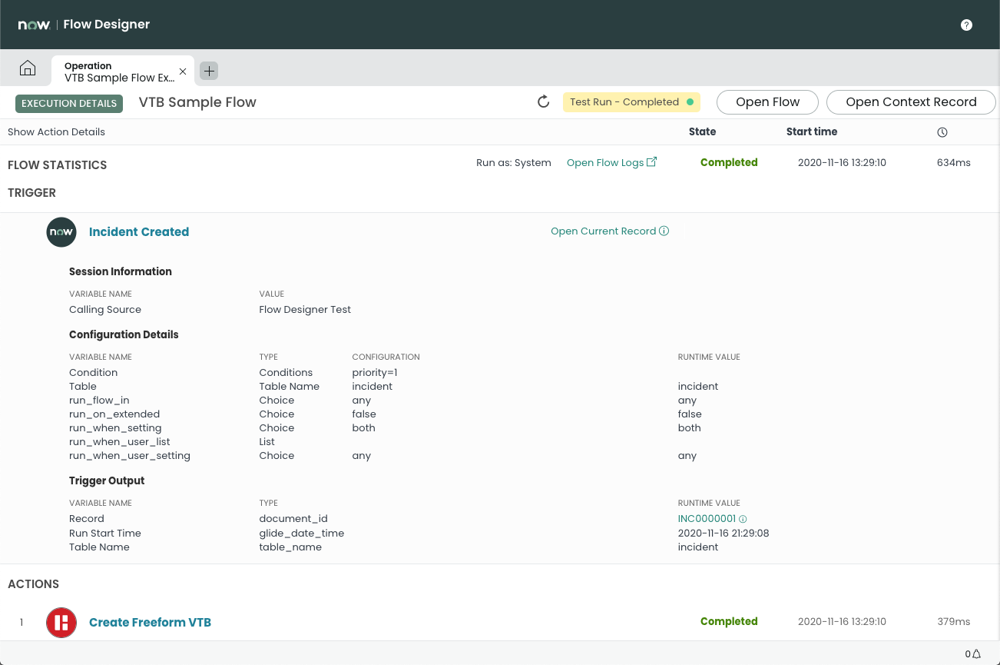Image resolution: width=1000 pixels, height=665 pixels.
Task: Click the 634ms duration value
Action: tap(954, 163)
